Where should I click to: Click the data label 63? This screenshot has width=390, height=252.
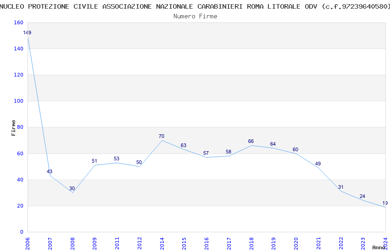(184, 146)
